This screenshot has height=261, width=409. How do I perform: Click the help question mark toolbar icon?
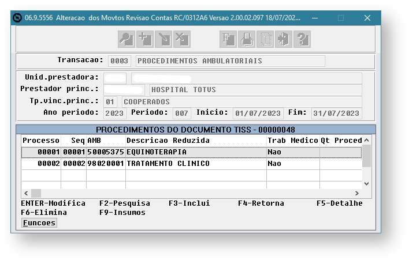(302, 39)
